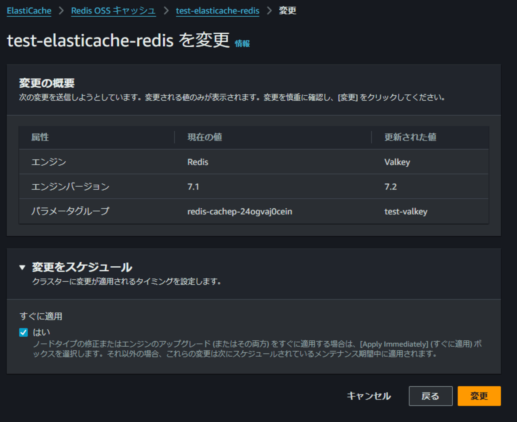Click the 変更の概要 heading
Viewport: 517px width, 422px height.
pos(47,83)
